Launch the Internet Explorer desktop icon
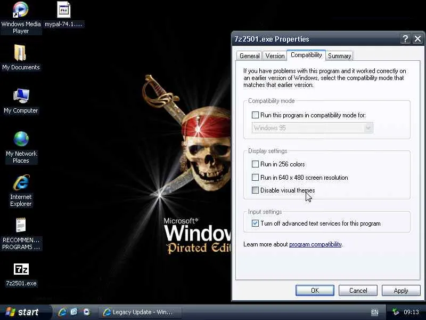 pyautogui.click(x=21, y=182)
